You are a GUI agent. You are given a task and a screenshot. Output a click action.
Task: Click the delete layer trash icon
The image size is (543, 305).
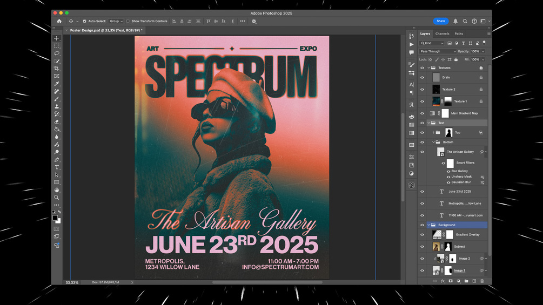(x=482, y=281)
